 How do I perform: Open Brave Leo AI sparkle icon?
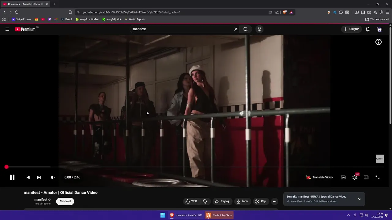375,12
